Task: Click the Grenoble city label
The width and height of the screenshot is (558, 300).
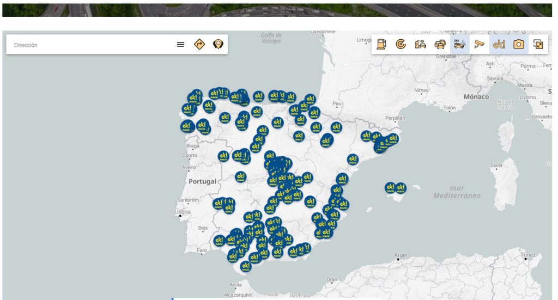Action: pyautogui.click(x=446, y=56)
